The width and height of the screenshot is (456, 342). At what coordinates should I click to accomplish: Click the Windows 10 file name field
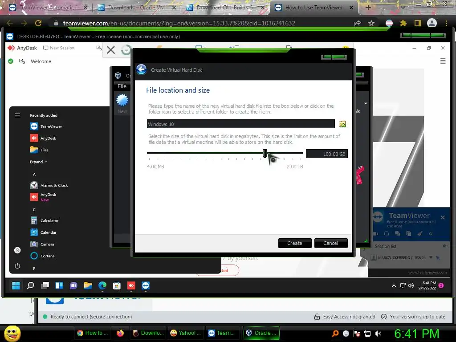click(240, 124)
